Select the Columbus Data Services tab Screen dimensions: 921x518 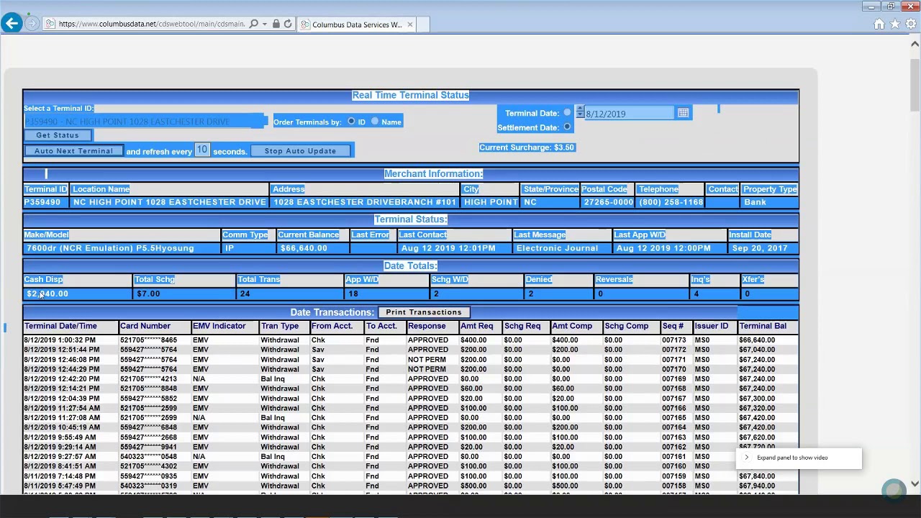356,24
